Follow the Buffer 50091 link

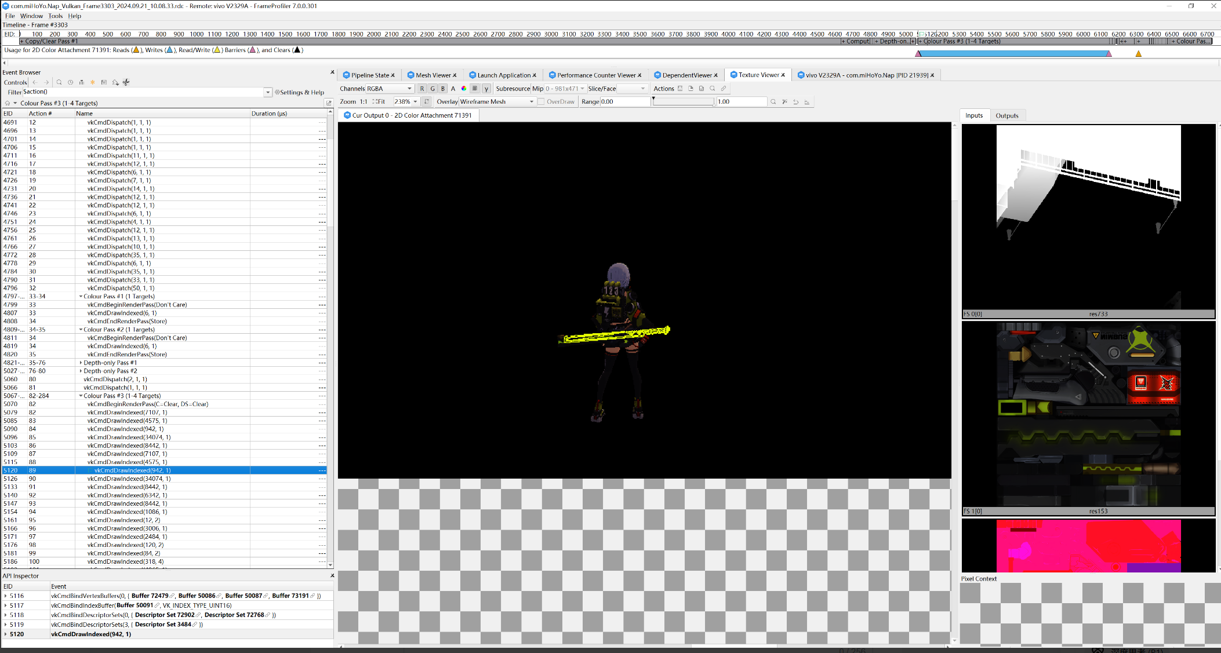pyautogui.click(x=134, y=605)
